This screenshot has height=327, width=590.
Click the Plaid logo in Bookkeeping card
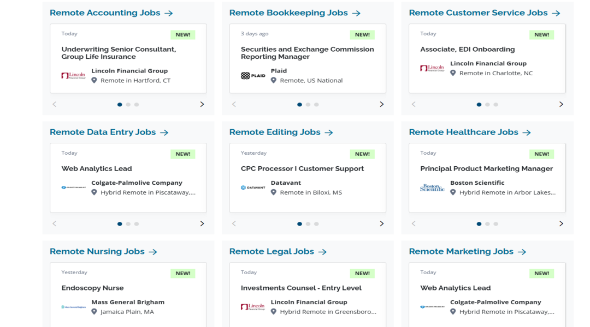coord(253,75)
